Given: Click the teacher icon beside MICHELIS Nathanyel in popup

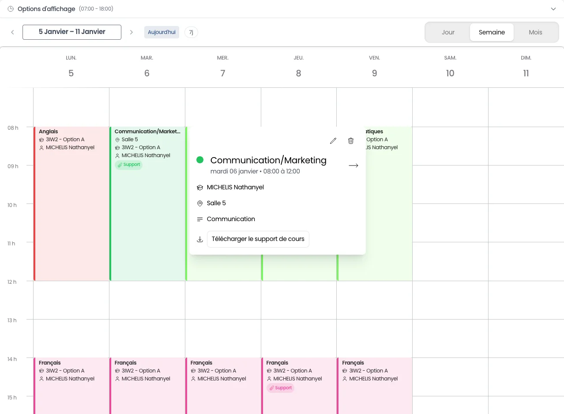Looking at the screenshot, I should click(x=200, y=188).
